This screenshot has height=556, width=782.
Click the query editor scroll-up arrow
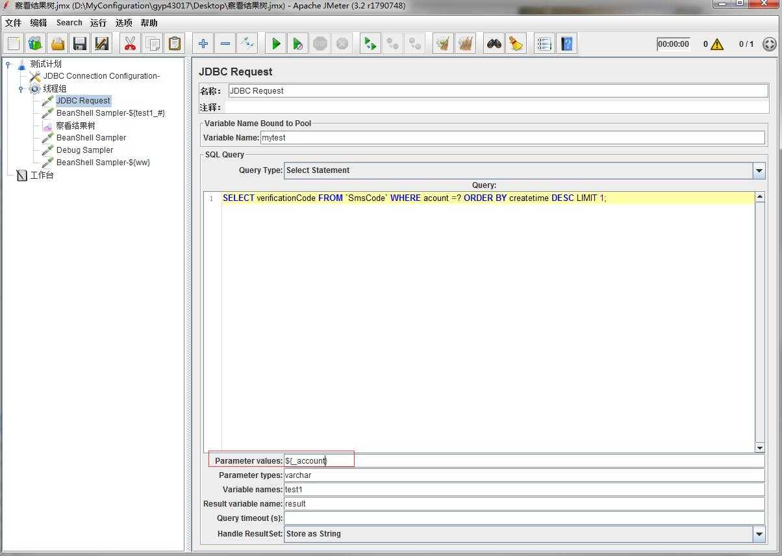point(760,197)
